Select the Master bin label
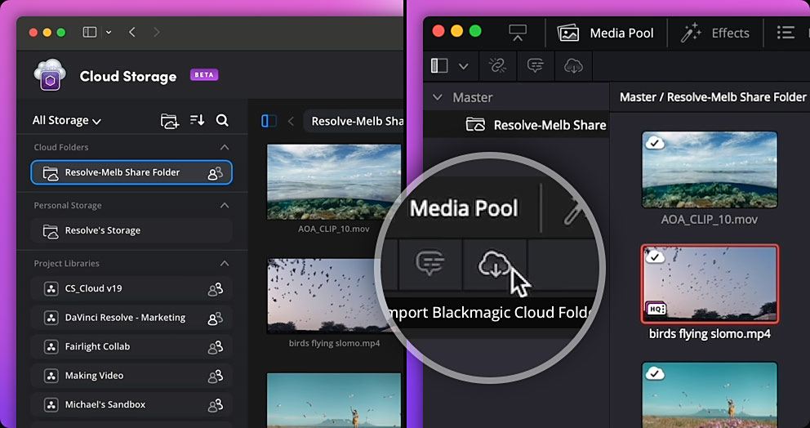 point(473,97)
